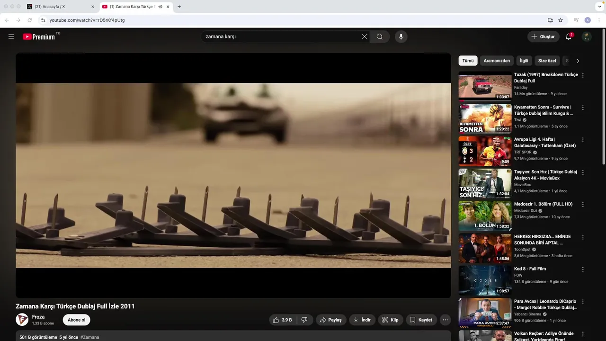
Task: Click the İndir download button
Action: coord(362,320)
